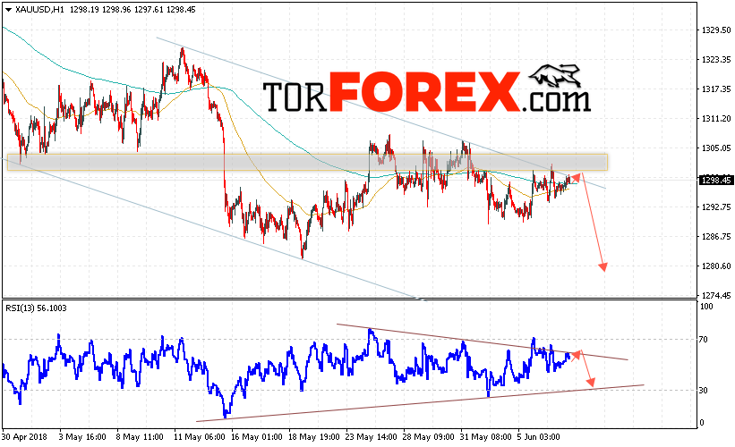Viewport: 735px width, 447px height.
Task: Select price level 1280.60 on the scale
Action: click(x=716, y=266)
